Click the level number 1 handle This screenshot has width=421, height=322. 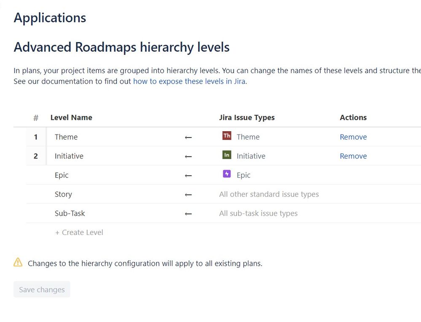pyautogui.click(x=36, y=137)
